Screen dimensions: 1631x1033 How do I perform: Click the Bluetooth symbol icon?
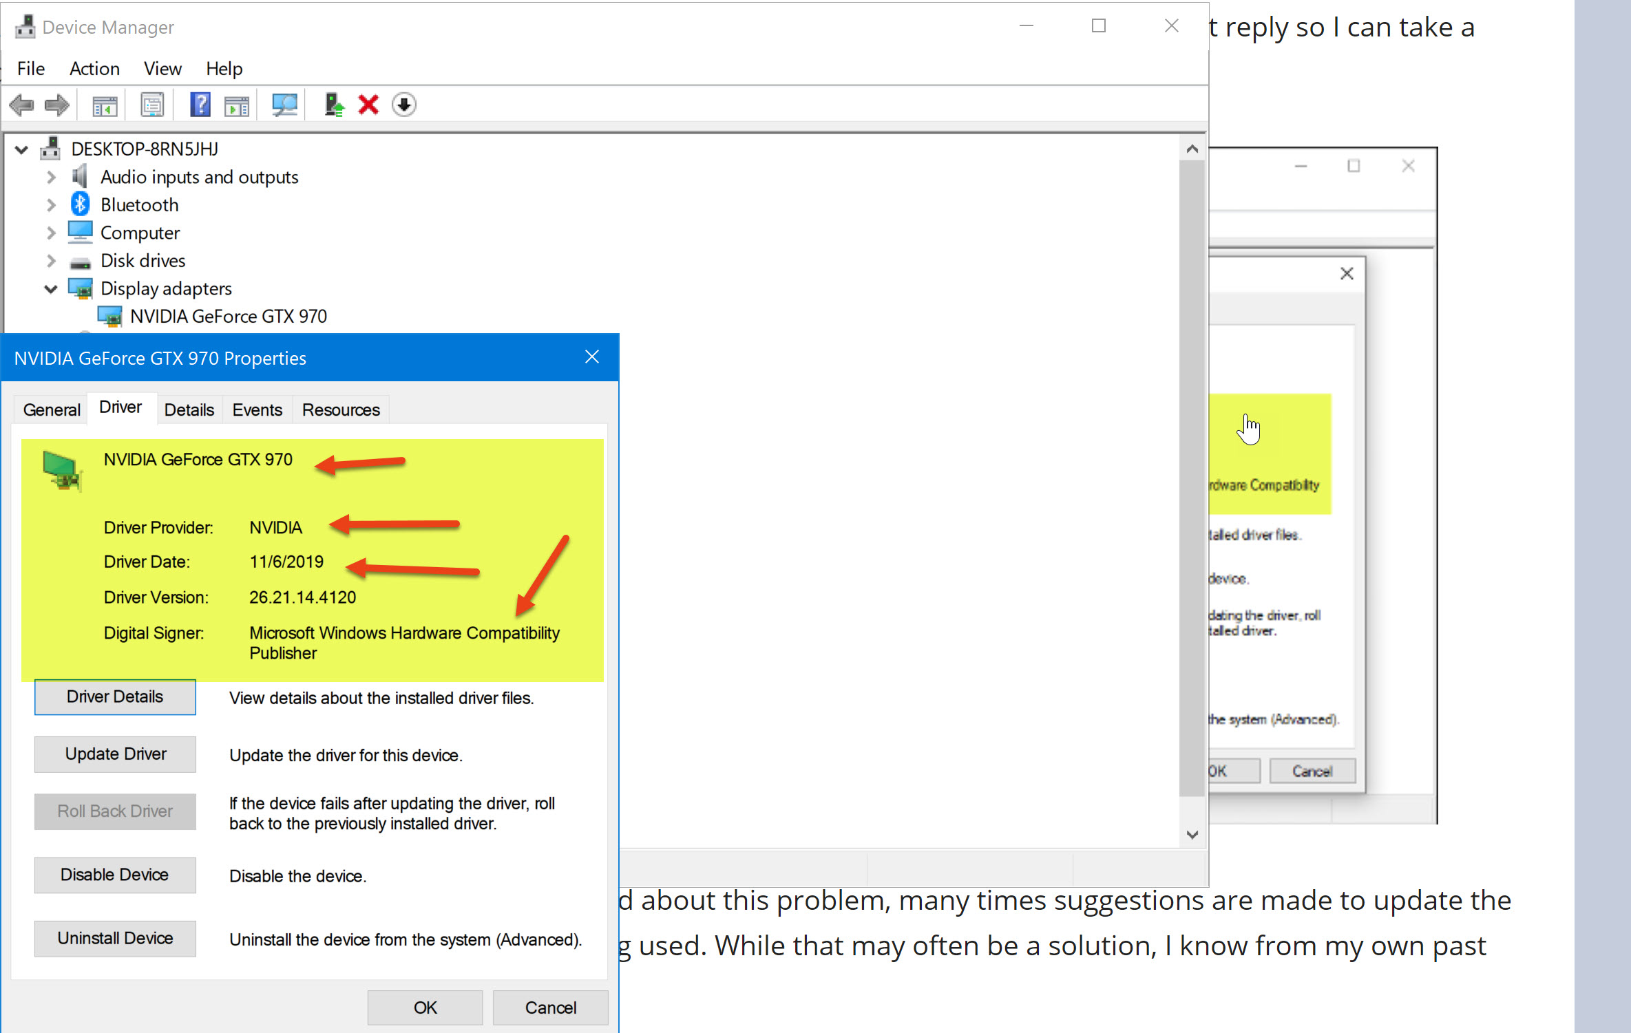click(80, 204)
